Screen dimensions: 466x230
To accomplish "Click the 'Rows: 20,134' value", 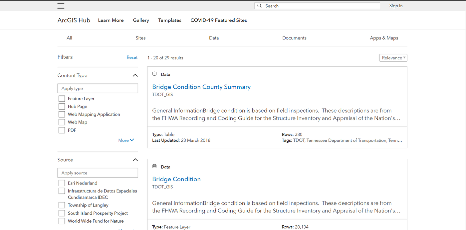I will pyautogui.click(x=295, y=227).
